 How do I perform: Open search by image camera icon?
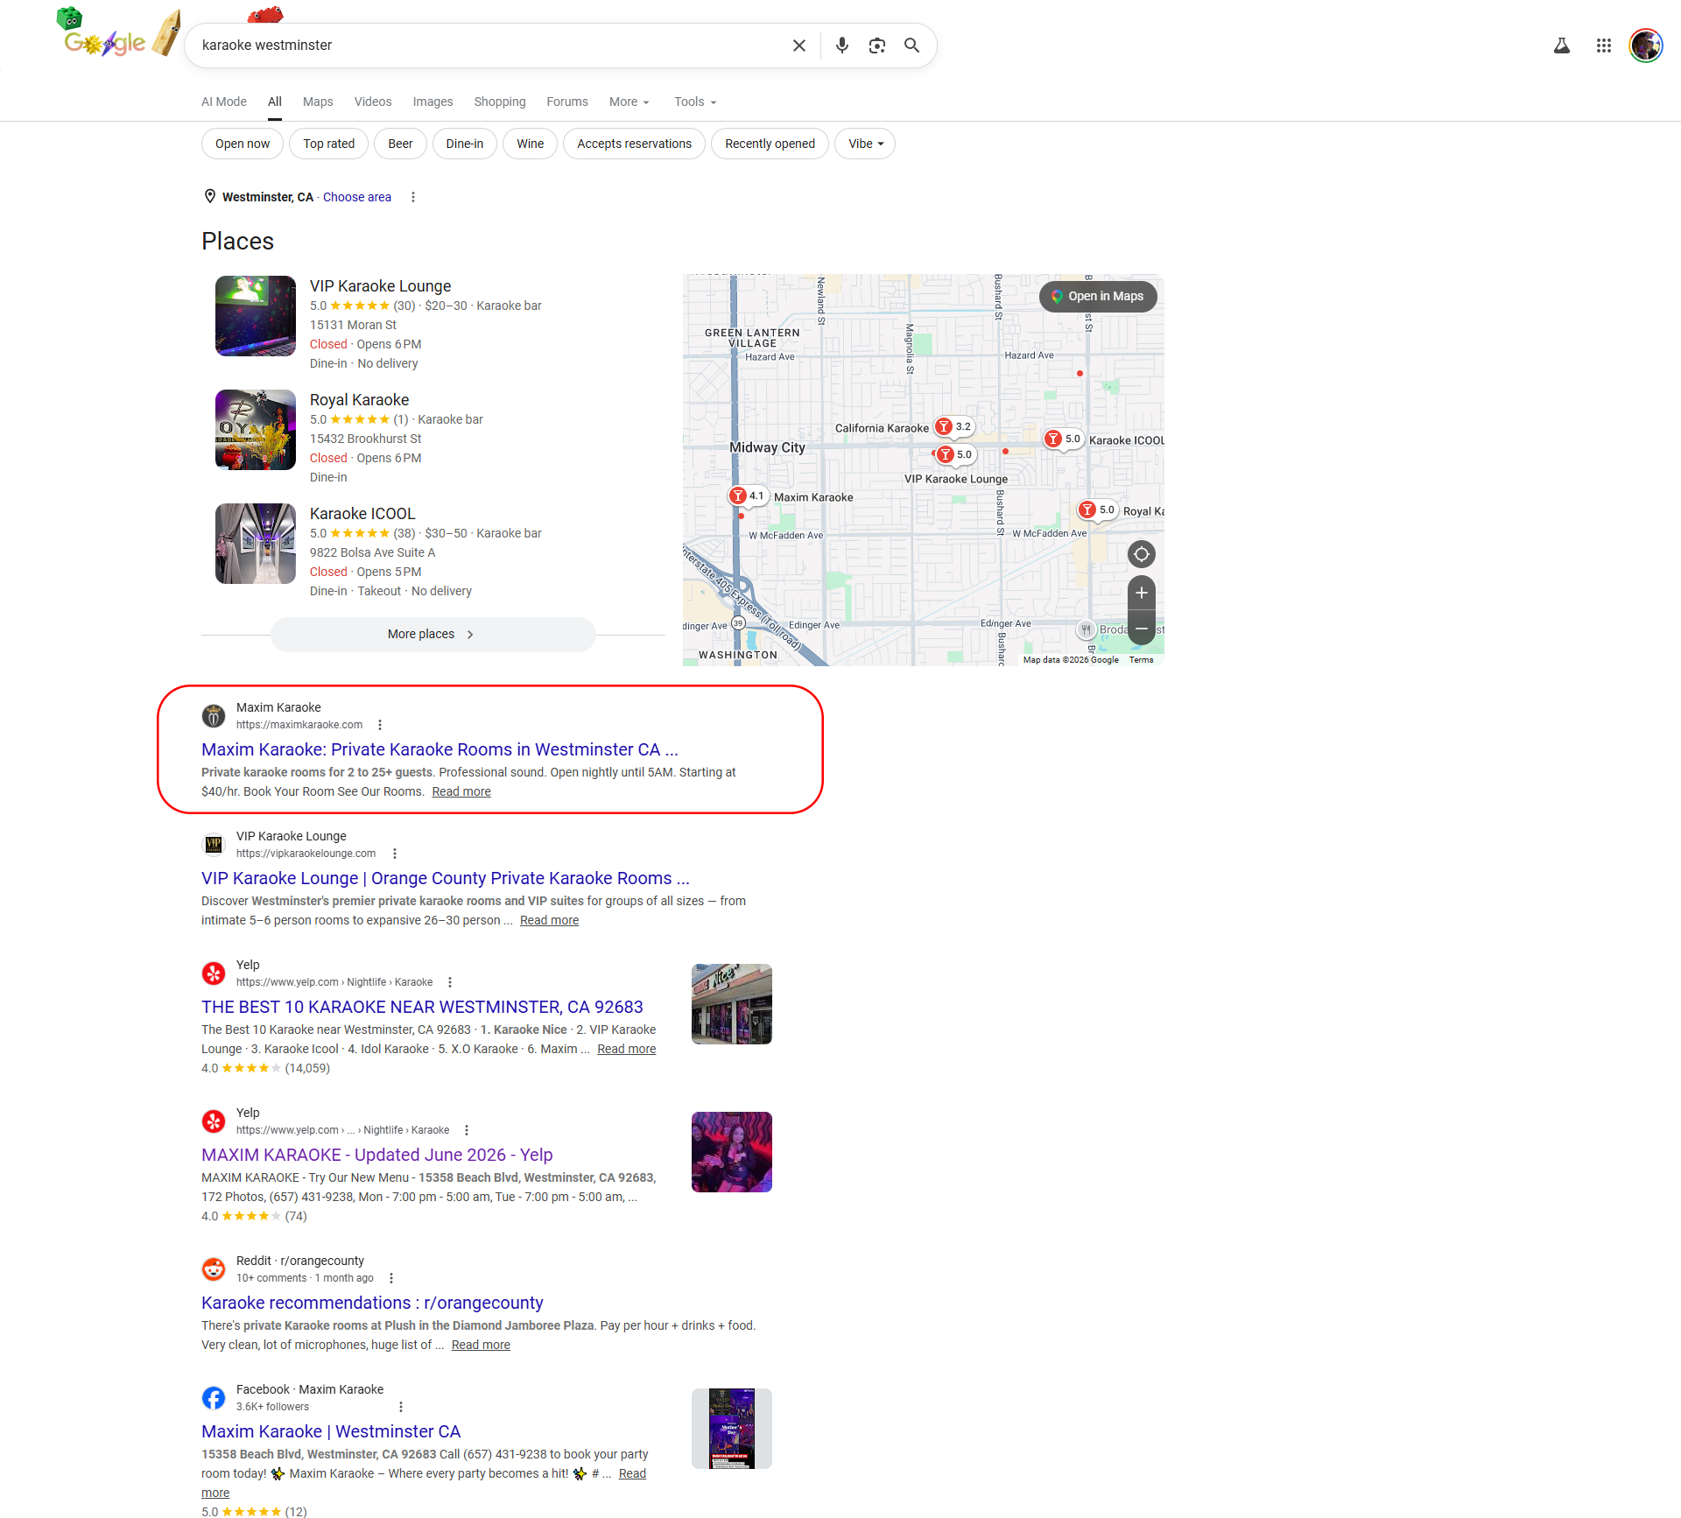tap(876, 46)
